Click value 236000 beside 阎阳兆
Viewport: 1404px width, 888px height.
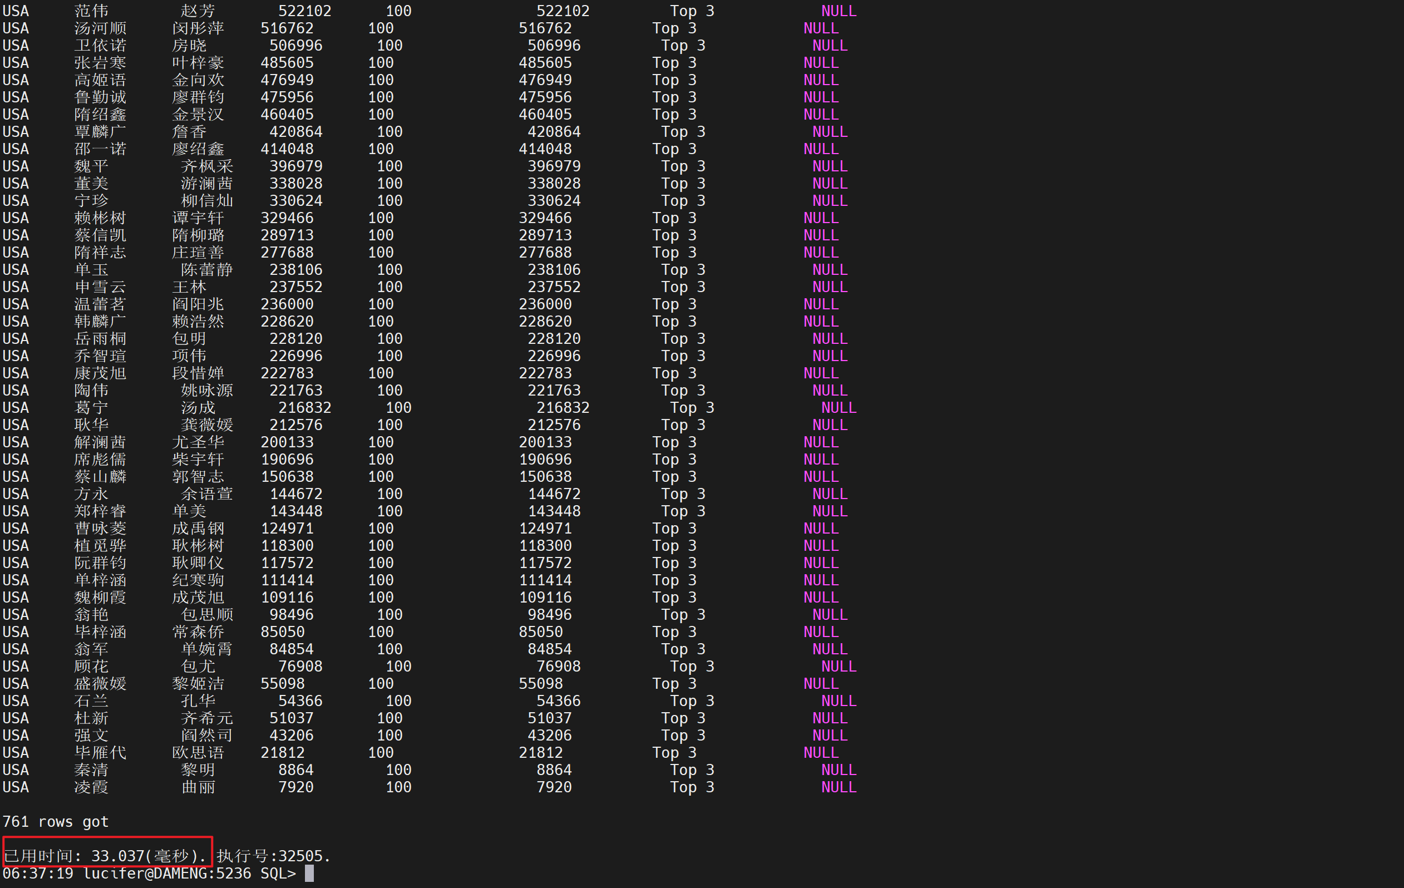pos(287,304)
